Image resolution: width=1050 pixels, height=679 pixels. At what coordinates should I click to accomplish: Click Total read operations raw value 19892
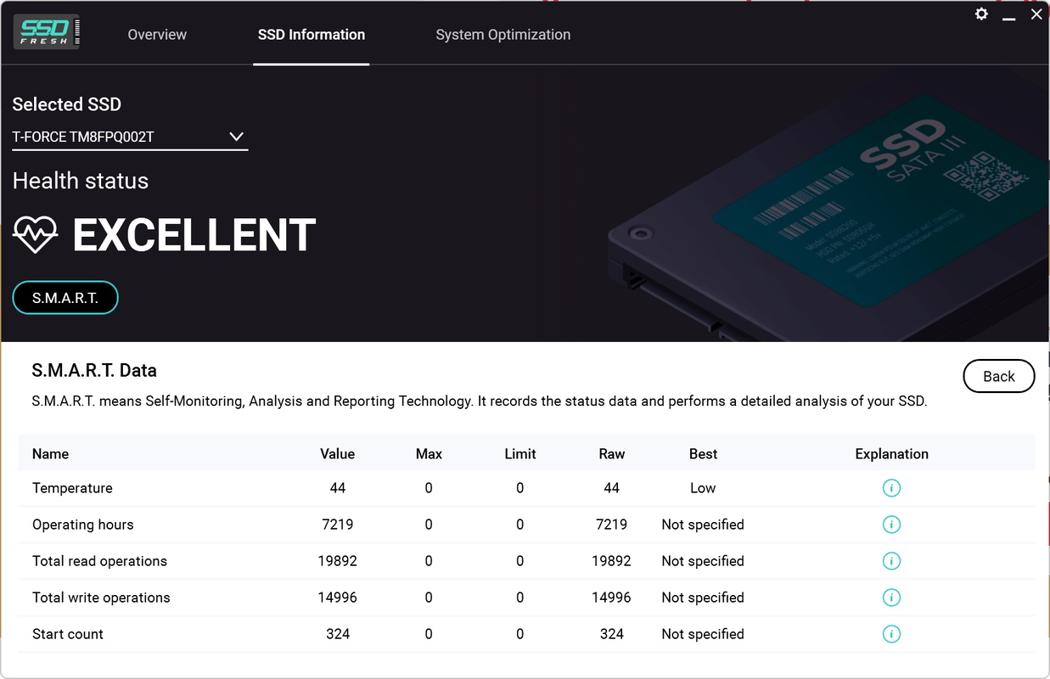612,561
